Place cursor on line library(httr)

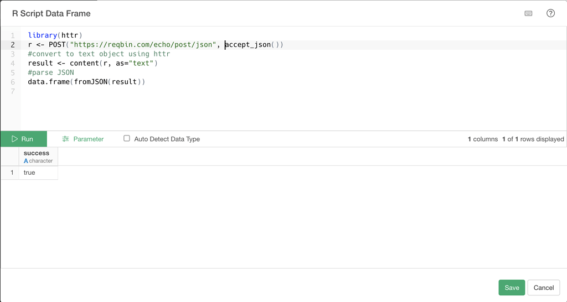[x=55, y=35]
